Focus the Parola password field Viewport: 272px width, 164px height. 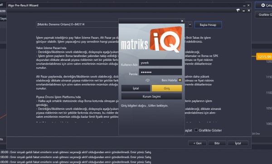pyautogui.click(x=160, y=72)
